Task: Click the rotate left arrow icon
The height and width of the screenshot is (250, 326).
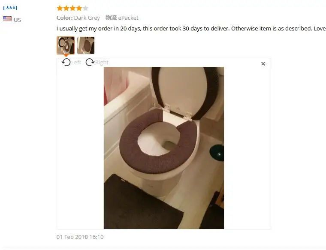Action: click(66, 62)
